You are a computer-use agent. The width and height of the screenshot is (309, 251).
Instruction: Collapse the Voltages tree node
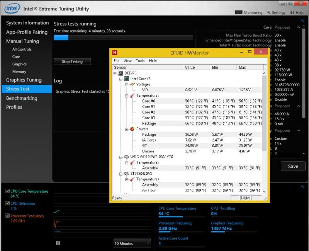tap(127, 85)
